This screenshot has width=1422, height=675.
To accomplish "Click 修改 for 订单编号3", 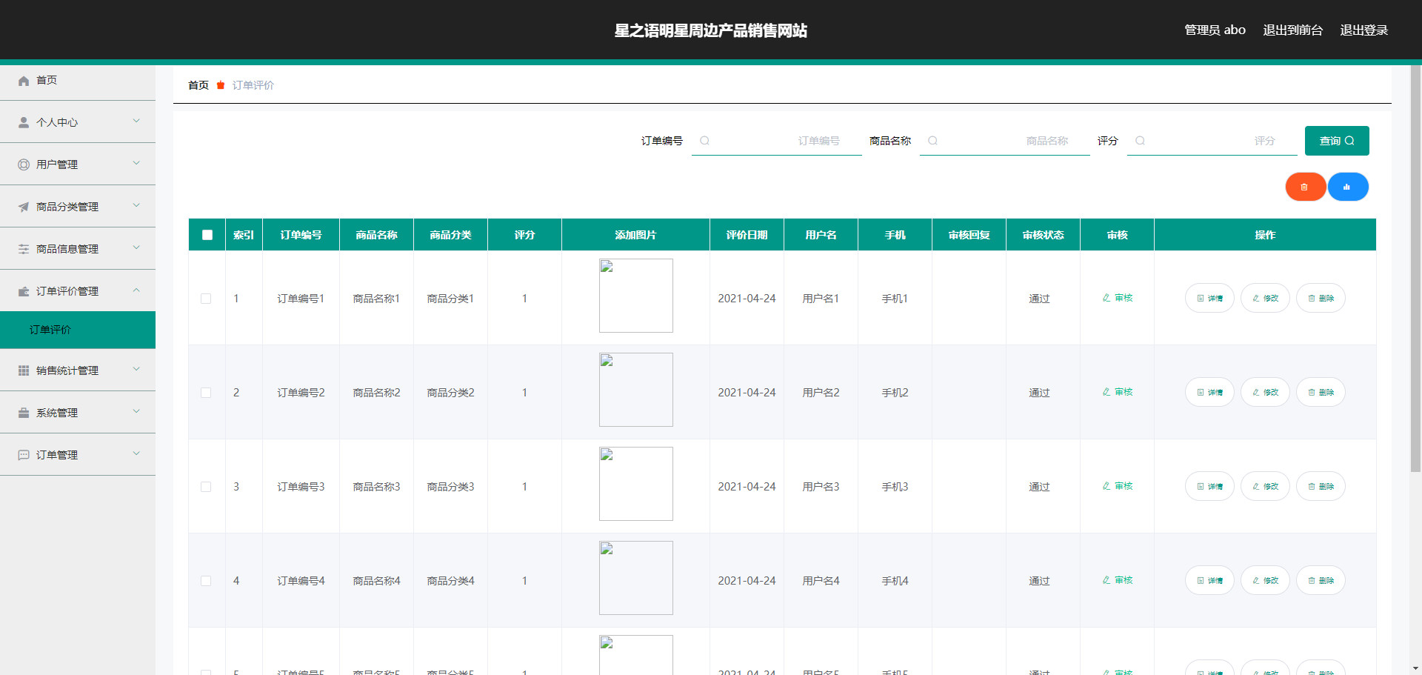I will pyautogui.click(x=1265, y=486).
